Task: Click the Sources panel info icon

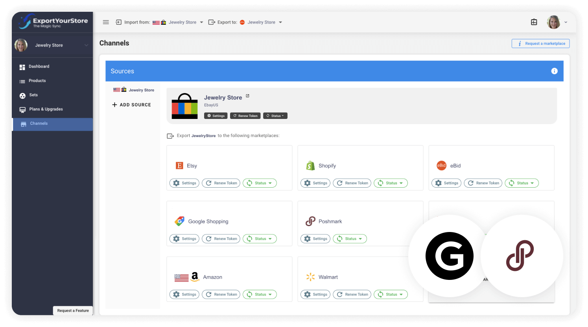Action: [x=554, y=71]
